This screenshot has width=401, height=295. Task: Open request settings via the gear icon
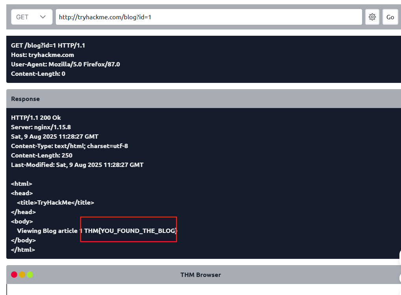(372, 17)
